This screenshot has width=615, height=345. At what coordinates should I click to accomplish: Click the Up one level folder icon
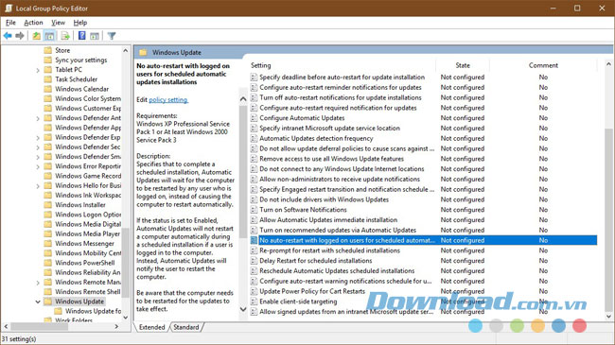click(37, 36)
